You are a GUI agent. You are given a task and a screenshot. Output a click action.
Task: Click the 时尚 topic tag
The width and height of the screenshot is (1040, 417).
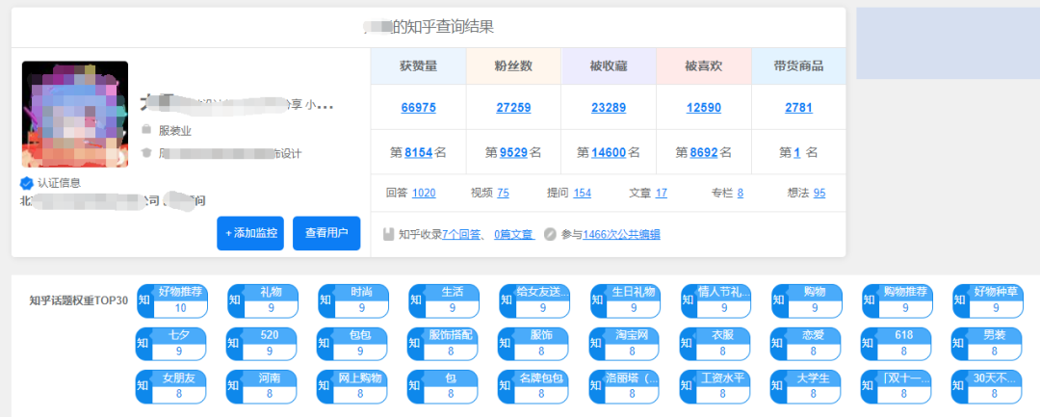point(352,301)
